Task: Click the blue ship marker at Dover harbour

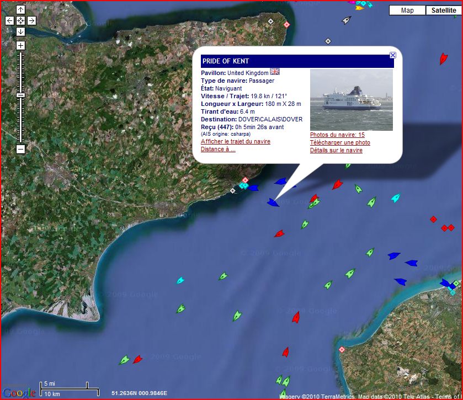Action: (253, 188)
